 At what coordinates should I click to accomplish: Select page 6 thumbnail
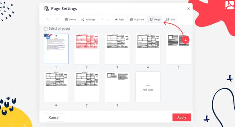coord(56,87)
